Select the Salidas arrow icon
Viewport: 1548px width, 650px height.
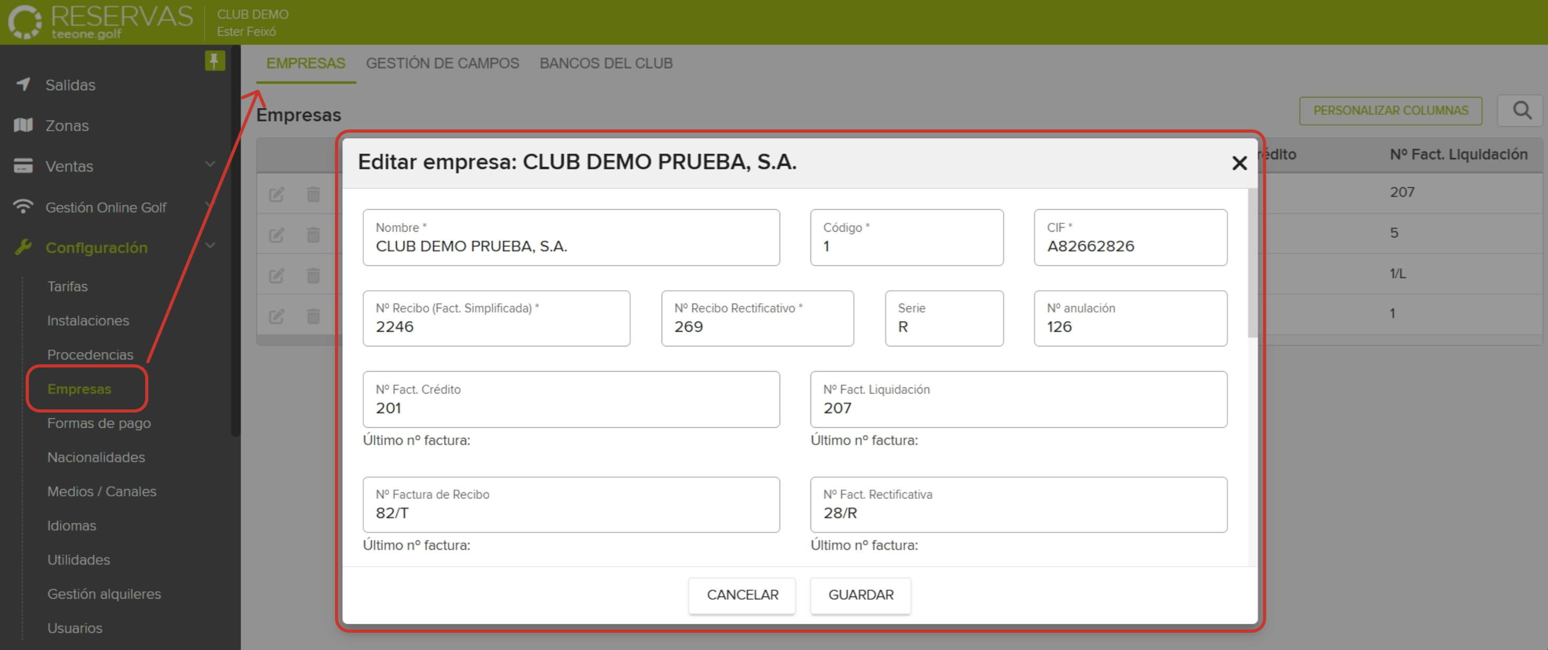(x=23, y=85)
